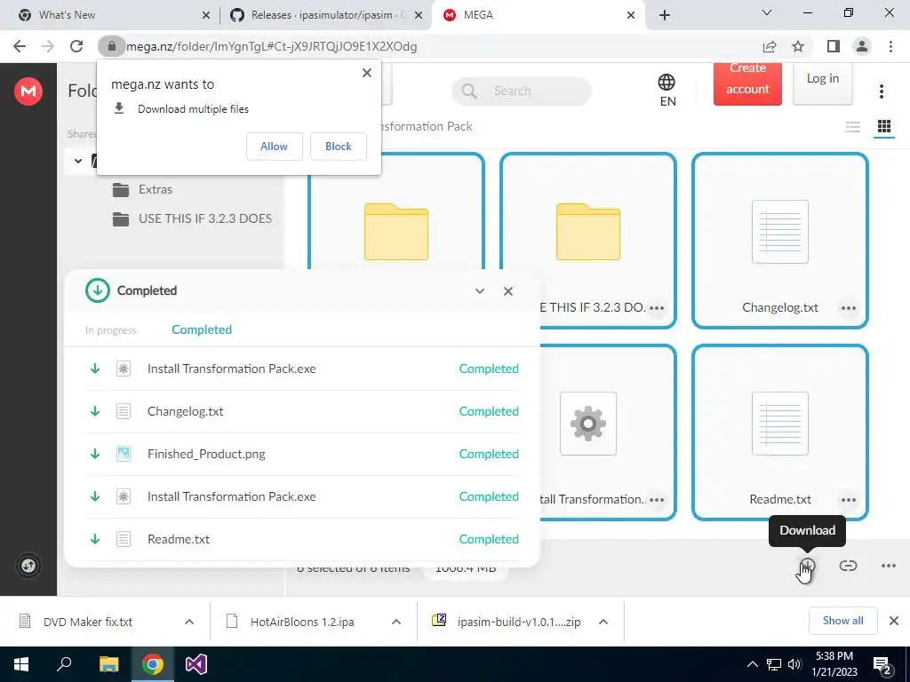The width and height of the screenshot is (910, 682).
Task: Switch to list view layout
Action: click(x=852, y=126)
